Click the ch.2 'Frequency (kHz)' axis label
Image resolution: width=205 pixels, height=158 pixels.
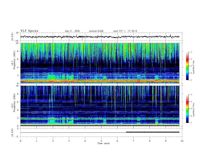(x=14, y=103)
